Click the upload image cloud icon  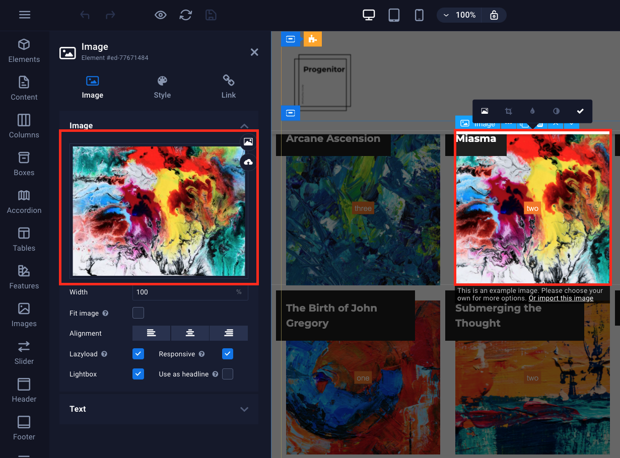248,162
